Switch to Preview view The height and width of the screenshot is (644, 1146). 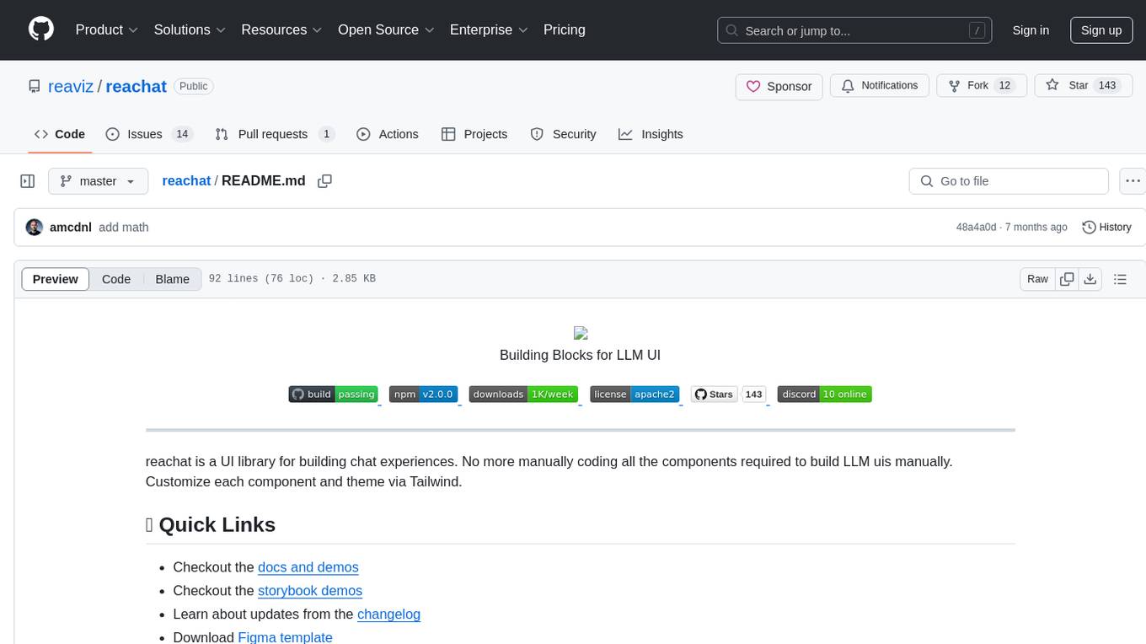[56, 279]
